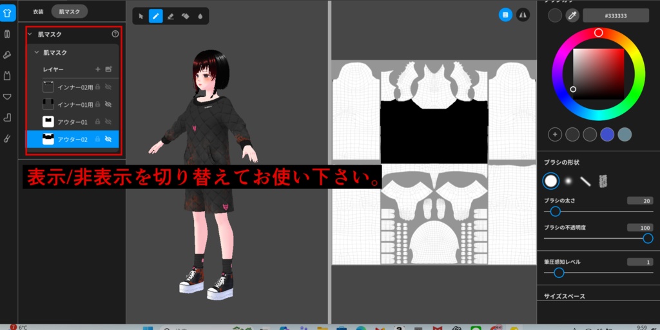Click the インナー02用 layer thumbnail
The width and height of the screenshot is (660, 330).
48,87
